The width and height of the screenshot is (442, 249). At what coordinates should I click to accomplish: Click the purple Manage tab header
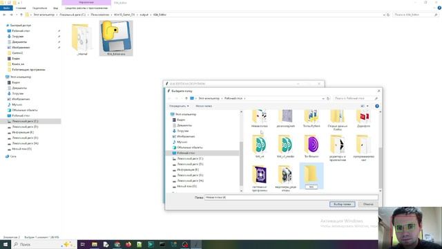(86, 3)
